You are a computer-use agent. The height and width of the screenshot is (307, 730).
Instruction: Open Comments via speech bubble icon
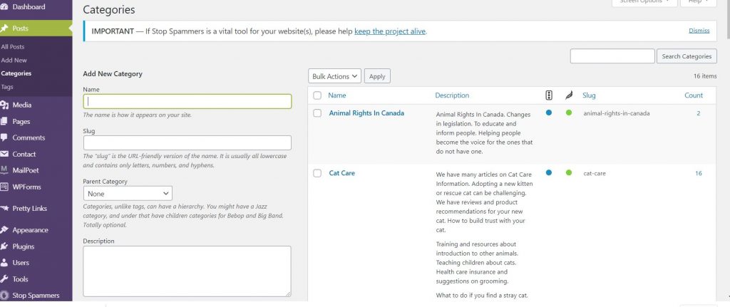5,137
